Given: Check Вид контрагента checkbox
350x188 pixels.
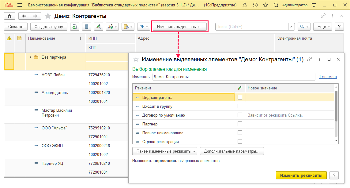Looking at the screenshot, I should 240,97.
